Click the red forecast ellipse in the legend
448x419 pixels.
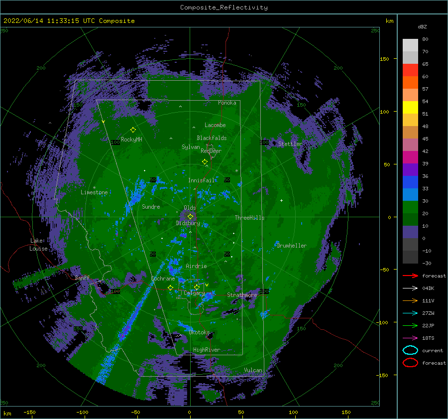[410, 363]
